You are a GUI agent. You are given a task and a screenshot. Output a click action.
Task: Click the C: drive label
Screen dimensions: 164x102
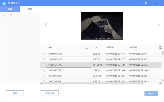[11, 15]
